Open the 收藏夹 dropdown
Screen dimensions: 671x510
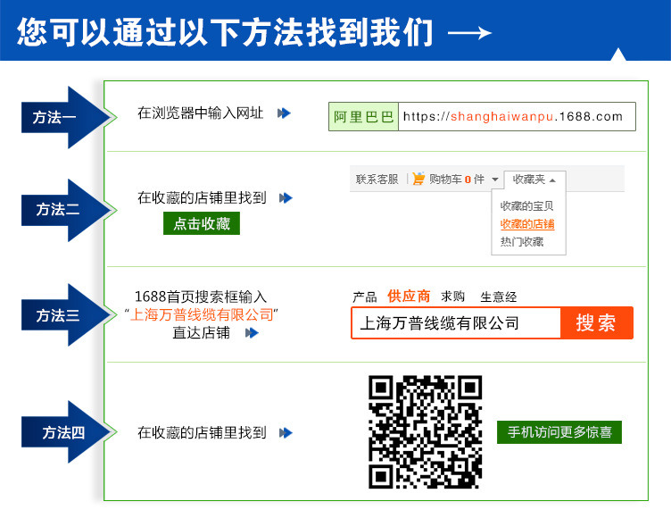(534, 180)
